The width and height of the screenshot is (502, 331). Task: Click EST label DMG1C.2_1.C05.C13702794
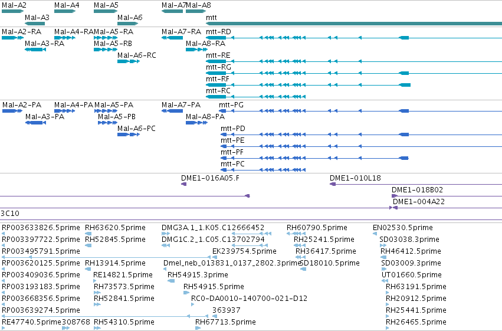[x=213, y=240]
